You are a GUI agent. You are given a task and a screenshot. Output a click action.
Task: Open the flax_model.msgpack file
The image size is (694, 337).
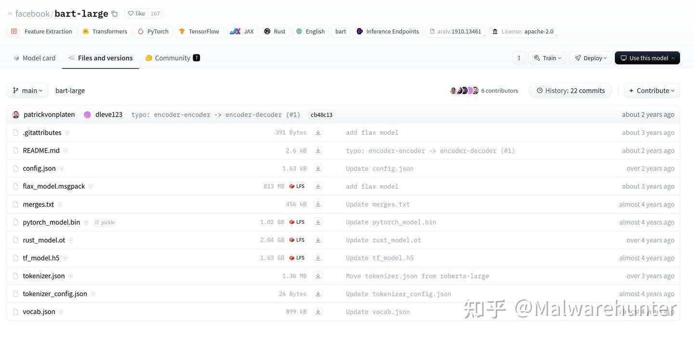point(54,186)
